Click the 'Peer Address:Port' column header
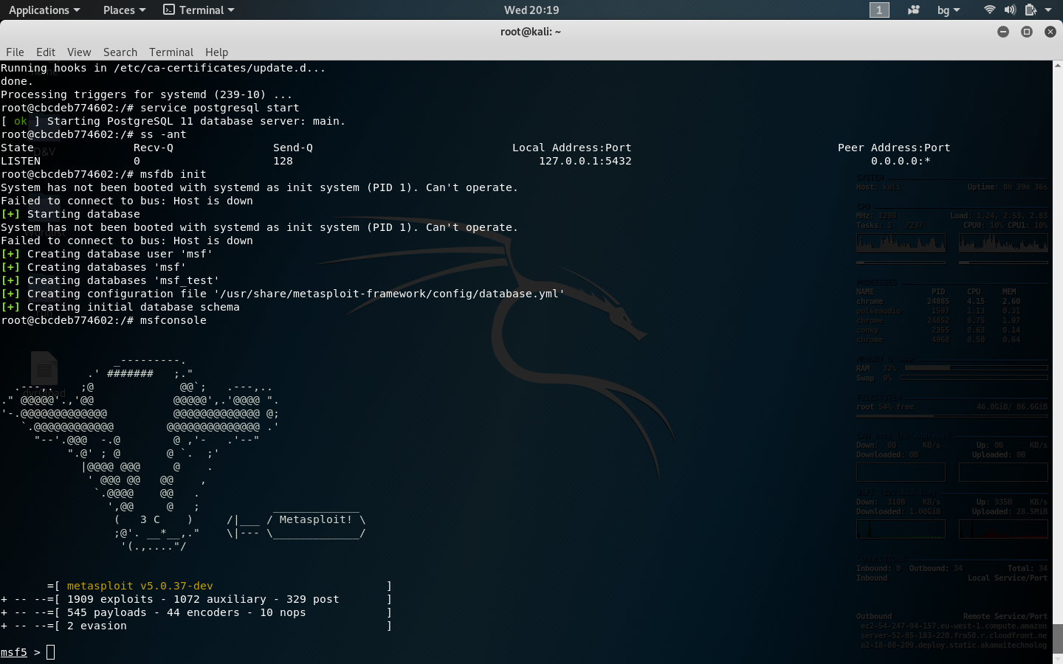 (894, 148)
